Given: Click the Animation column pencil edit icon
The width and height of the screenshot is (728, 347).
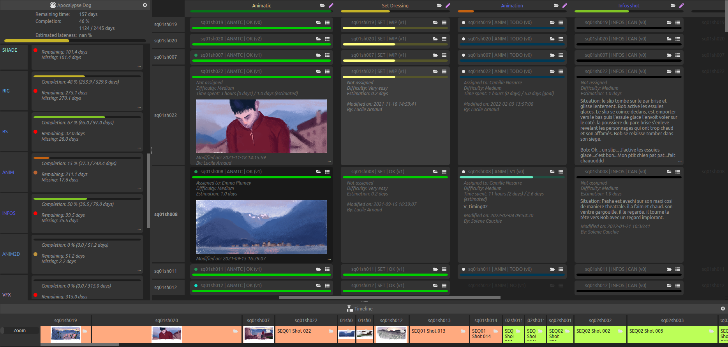Looking at the screenshot, I should [x=565, y=5].
